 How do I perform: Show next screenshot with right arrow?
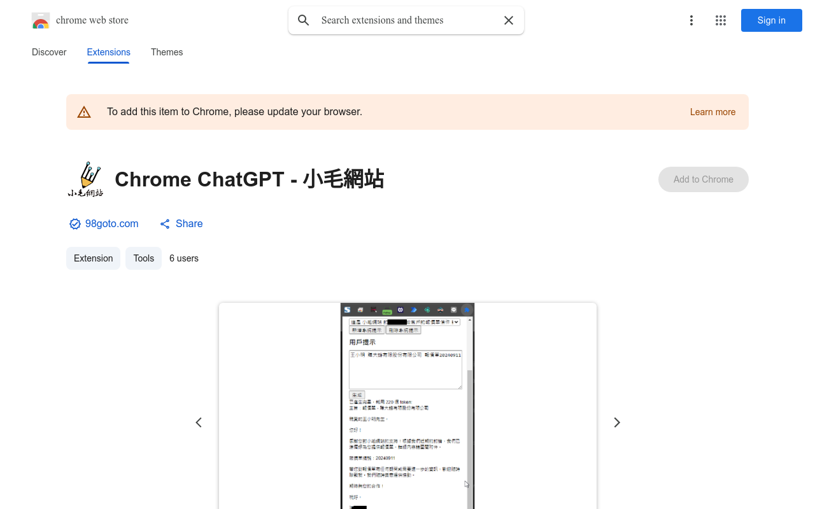617,422
